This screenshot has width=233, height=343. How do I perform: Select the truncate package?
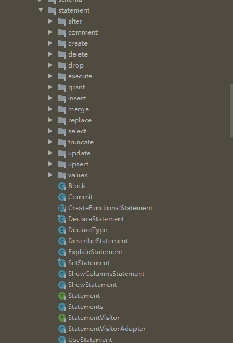[x=81, y=142]
